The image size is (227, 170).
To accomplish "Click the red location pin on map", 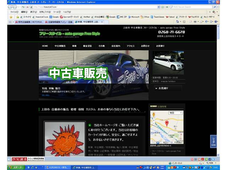I will [x=167, y=124].
